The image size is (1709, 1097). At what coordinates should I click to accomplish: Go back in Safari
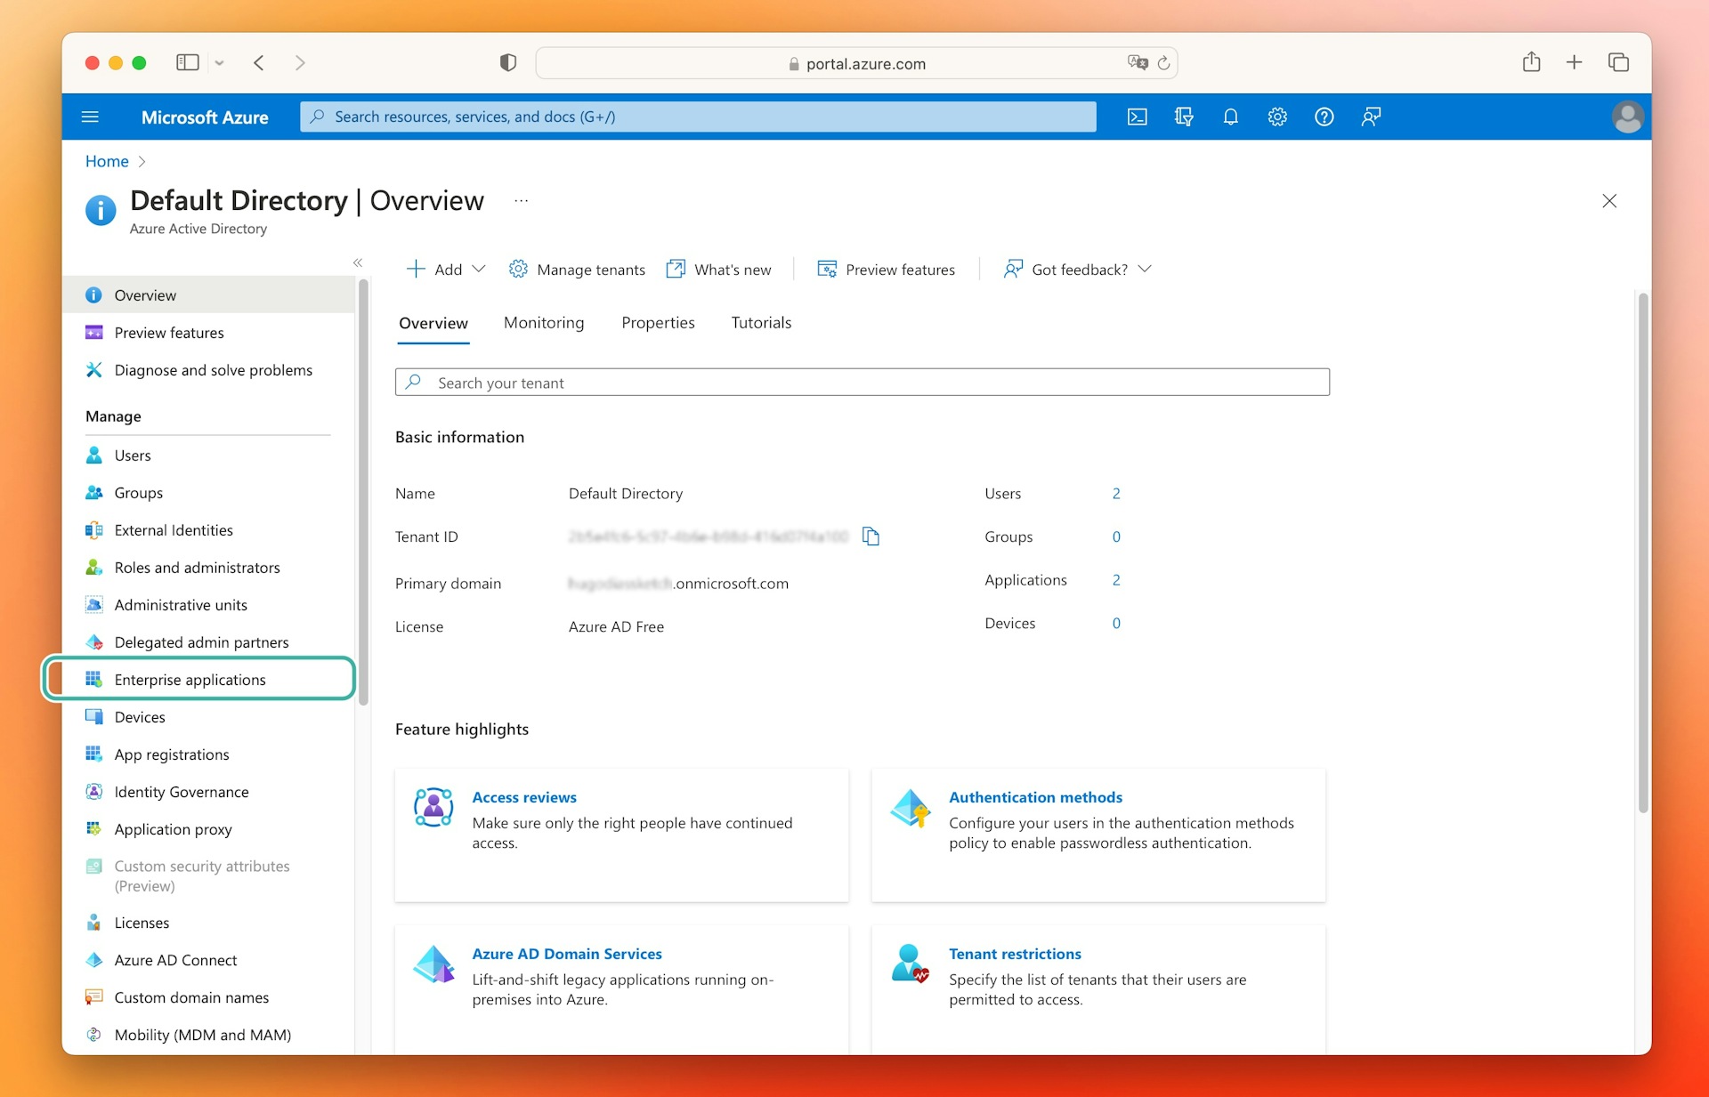(259, 63)
